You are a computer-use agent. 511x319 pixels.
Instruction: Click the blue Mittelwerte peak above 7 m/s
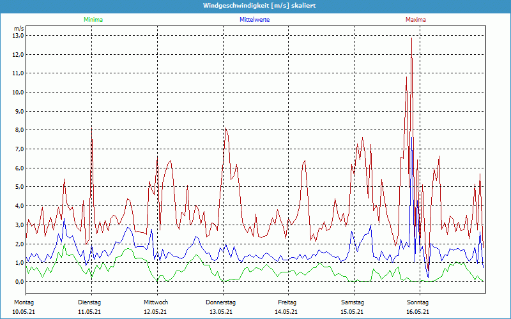pos(412,138)
